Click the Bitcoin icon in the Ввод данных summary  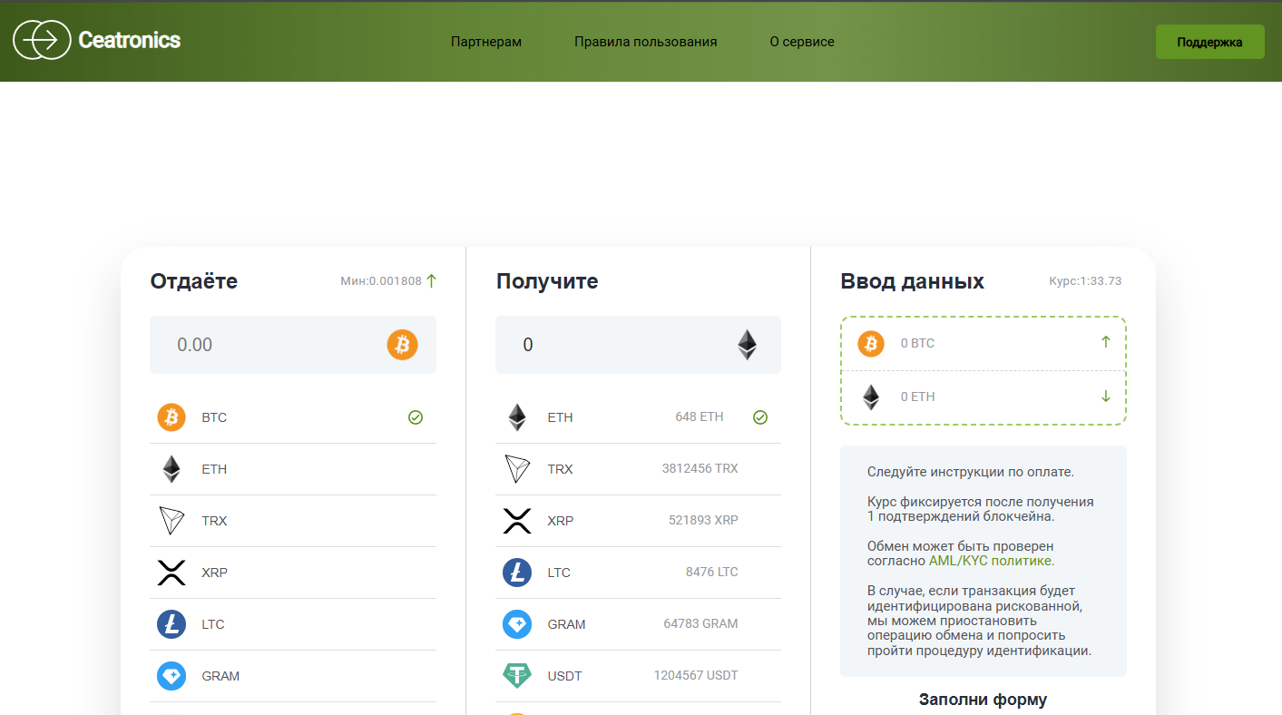[x=871, y=343]
